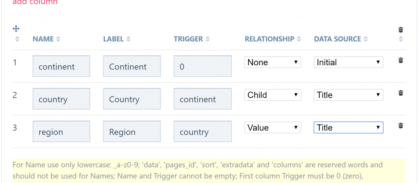Image resolution: width=418 pixels, height=183 pixels.
Task: Open the Value relationship dropdown
Action: pyautogui.click(x=273, y=128)
